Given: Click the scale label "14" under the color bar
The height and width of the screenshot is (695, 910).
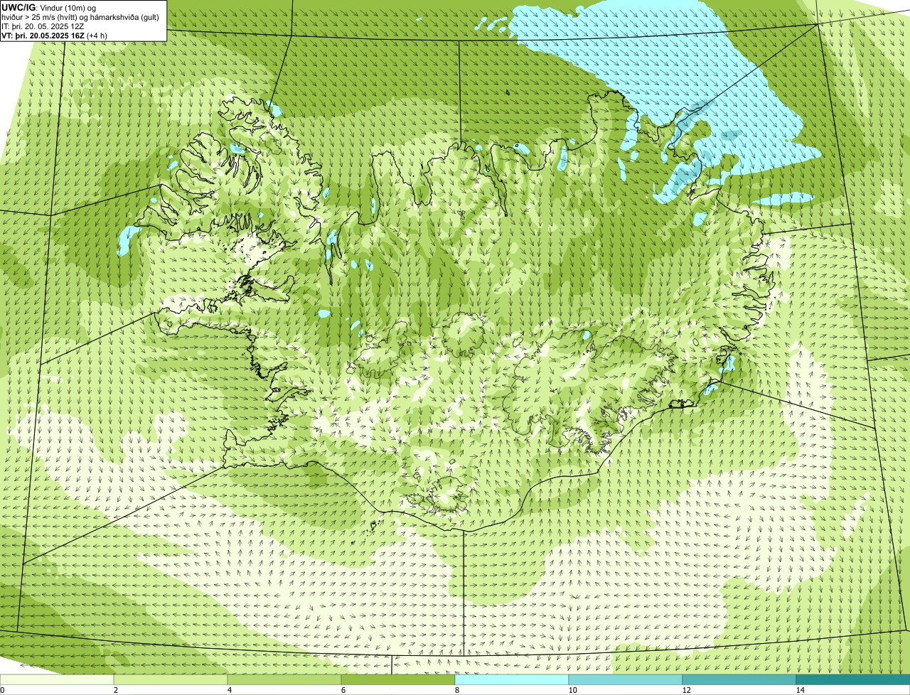Looking at the screenshot, I should (x=800, y=690).
